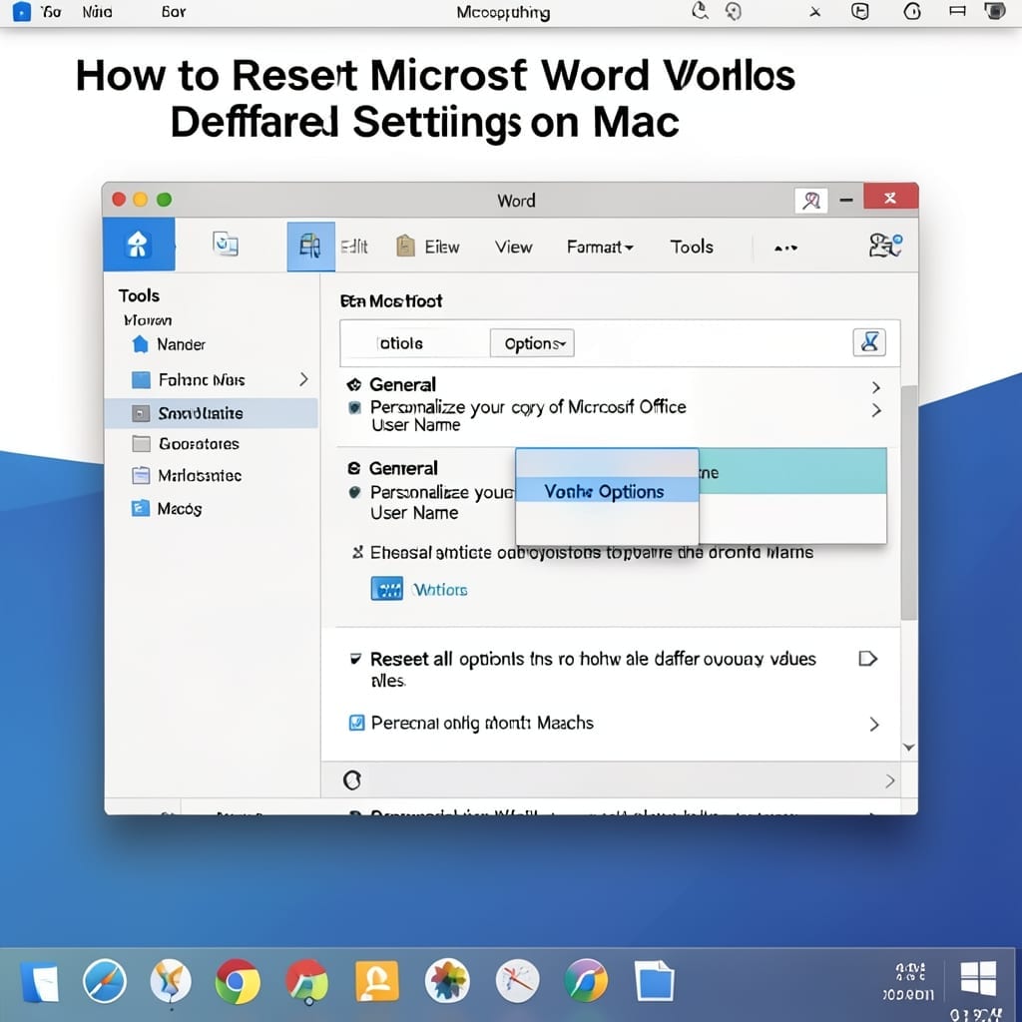1022x1022 pixels.
Task: Click the blue icon beside Macos
Action: point(140,508)
